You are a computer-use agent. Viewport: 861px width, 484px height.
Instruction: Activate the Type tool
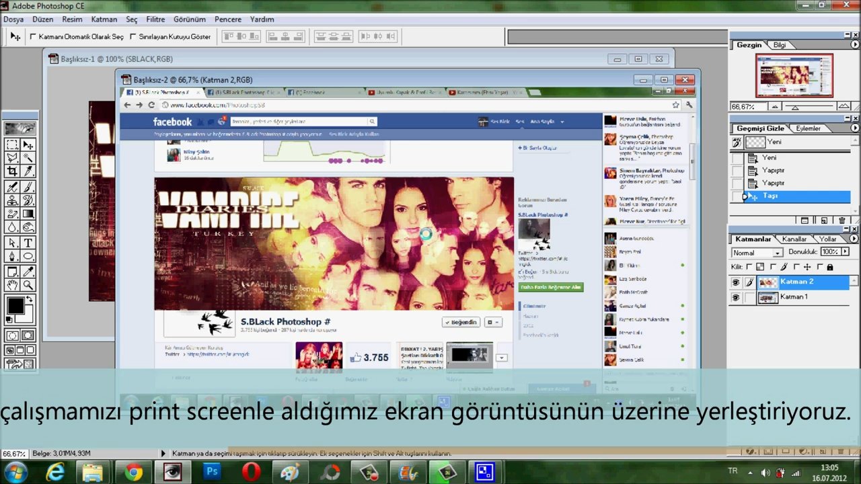tap(28, 243)
